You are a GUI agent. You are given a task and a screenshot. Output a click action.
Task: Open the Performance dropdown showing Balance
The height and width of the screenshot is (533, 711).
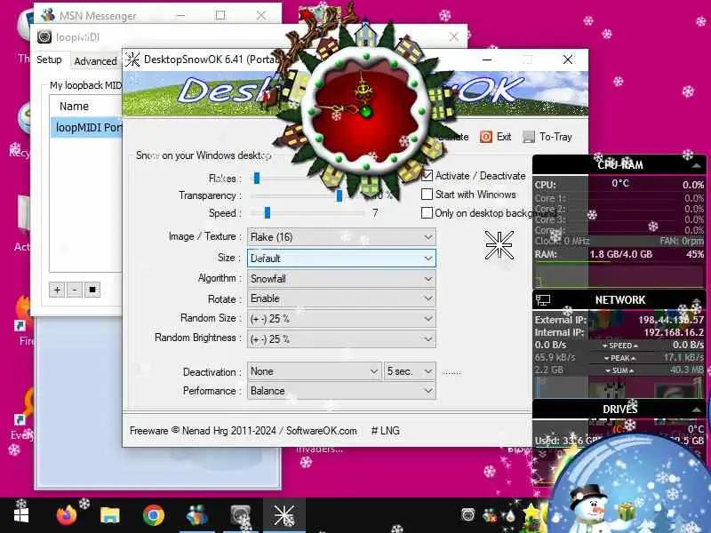coord(341,391)
